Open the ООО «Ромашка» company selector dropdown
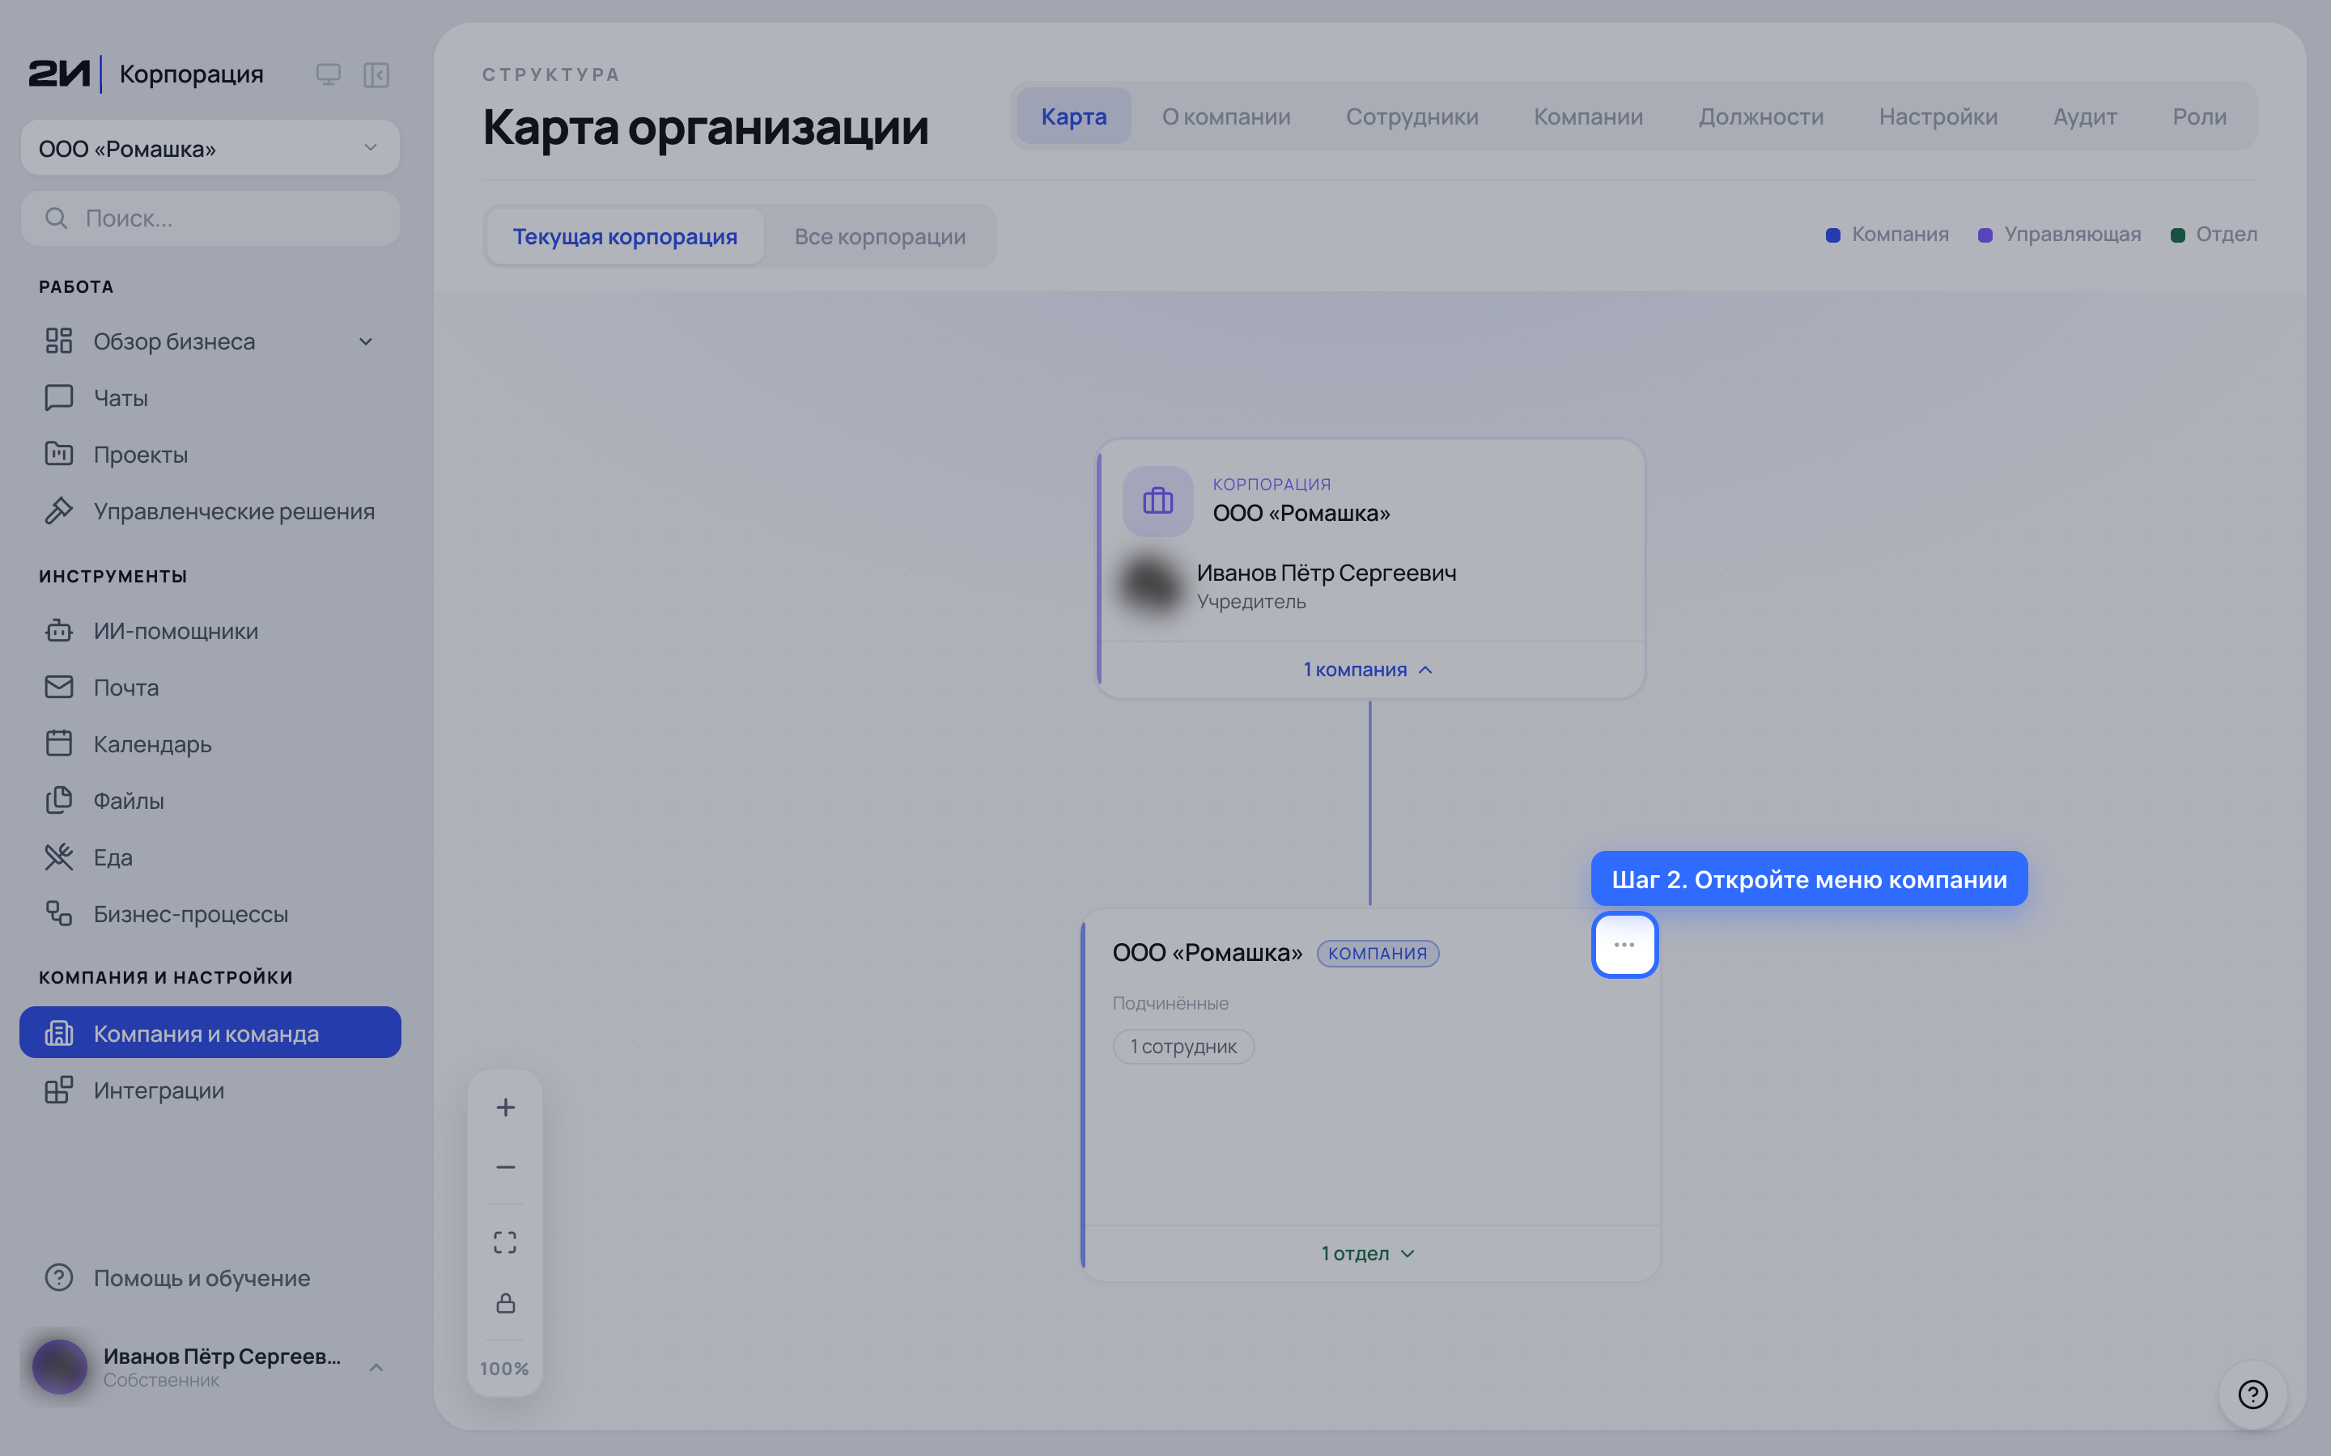Screen dimensions: 2331x1456 click(210, 148)
